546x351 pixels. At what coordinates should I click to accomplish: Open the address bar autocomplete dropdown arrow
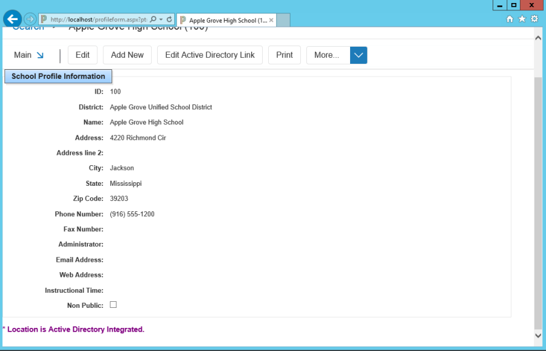coord(161,19)
